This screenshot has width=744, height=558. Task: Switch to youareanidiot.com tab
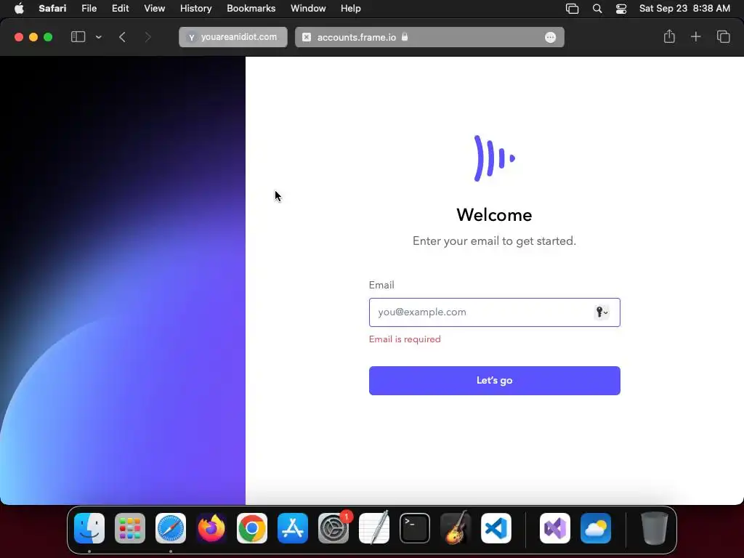233,37
